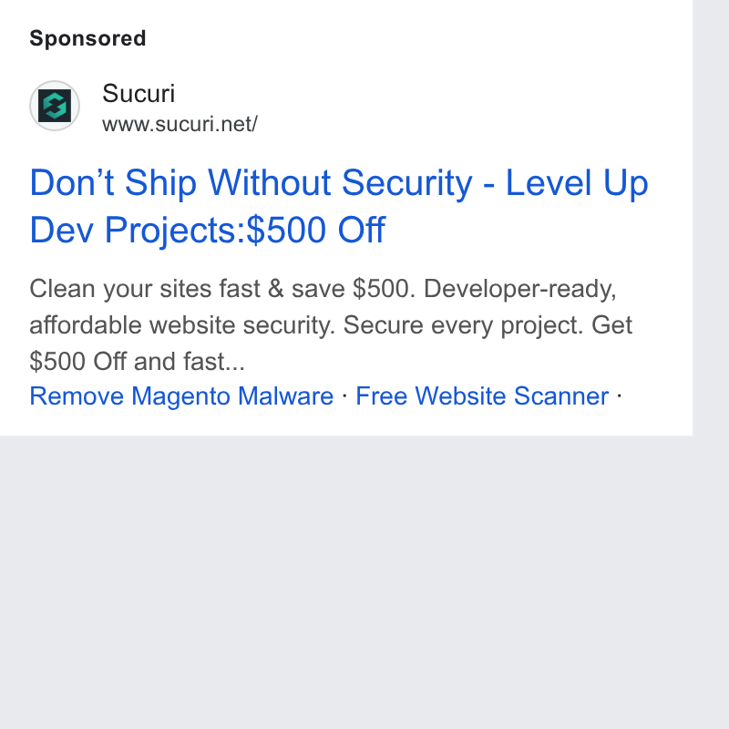Click the Sucuri logo icon
The width and height of the screenshot is (729, 729).
click(55, 106)
